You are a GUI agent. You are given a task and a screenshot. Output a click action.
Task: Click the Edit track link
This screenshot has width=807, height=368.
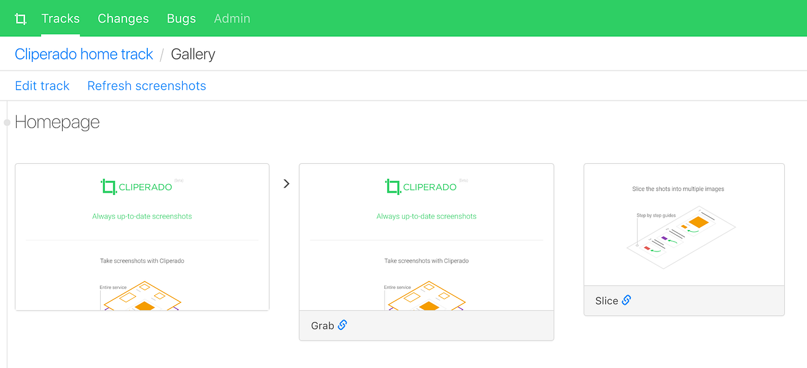point(42,86)
